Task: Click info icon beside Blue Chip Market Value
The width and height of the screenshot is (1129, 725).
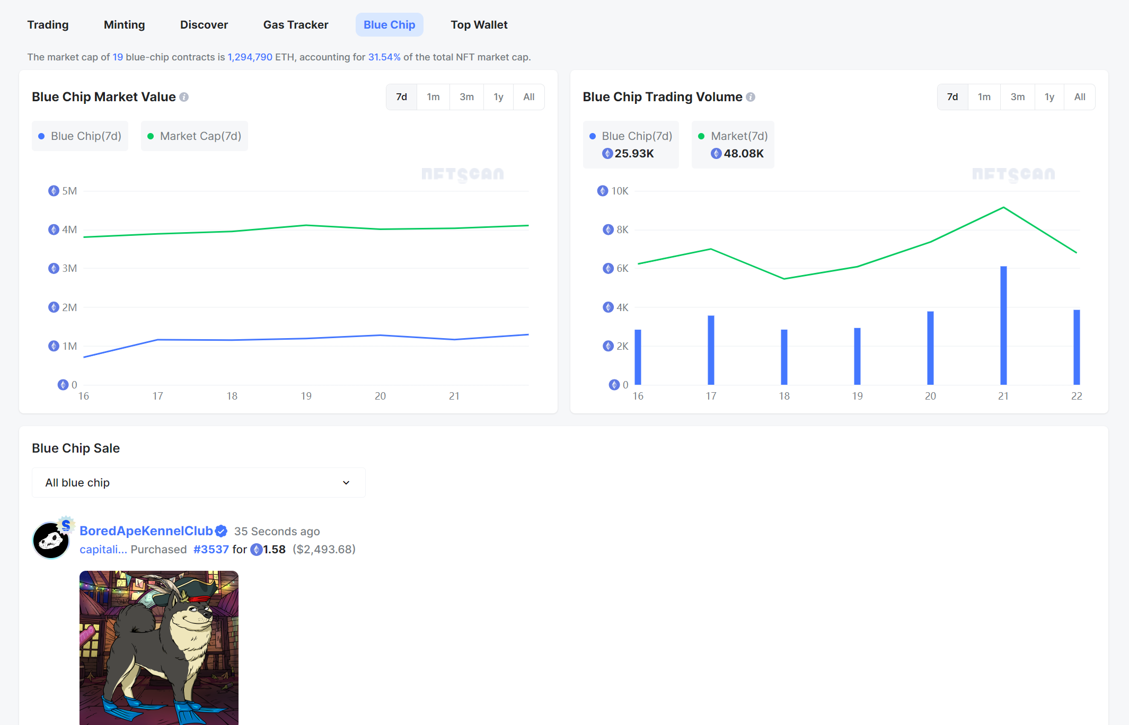Action: [184, 97]
